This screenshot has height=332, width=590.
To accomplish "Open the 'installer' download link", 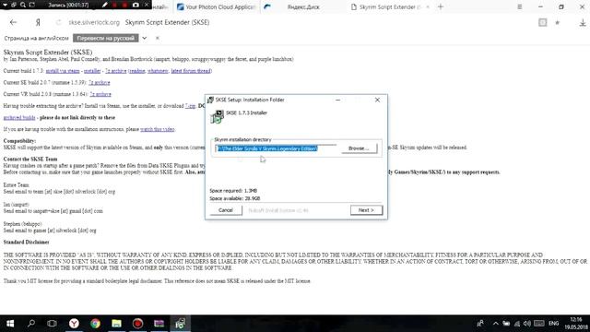I will click(92, 71).
